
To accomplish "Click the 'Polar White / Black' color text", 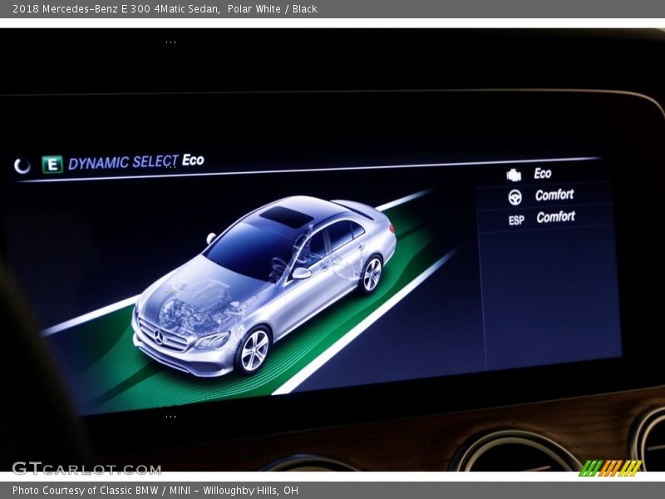I will click(273, 9).
